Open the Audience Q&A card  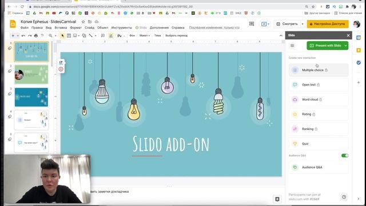pos(319,167)
